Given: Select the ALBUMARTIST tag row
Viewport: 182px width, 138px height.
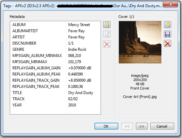Looking at the screenshot, I should coord(55,31).
